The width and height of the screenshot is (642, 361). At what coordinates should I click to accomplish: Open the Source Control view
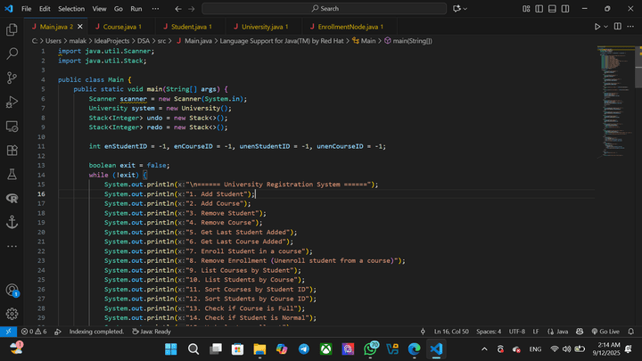(12, 78)
